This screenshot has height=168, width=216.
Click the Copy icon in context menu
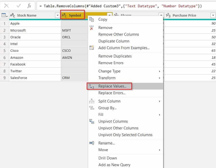point(91,19)
